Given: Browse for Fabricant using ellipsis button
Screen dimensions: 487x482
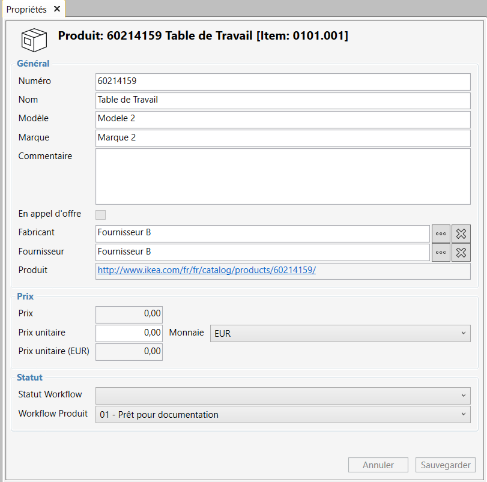Looking at the screenshot, I should click(x=441, y=233).
